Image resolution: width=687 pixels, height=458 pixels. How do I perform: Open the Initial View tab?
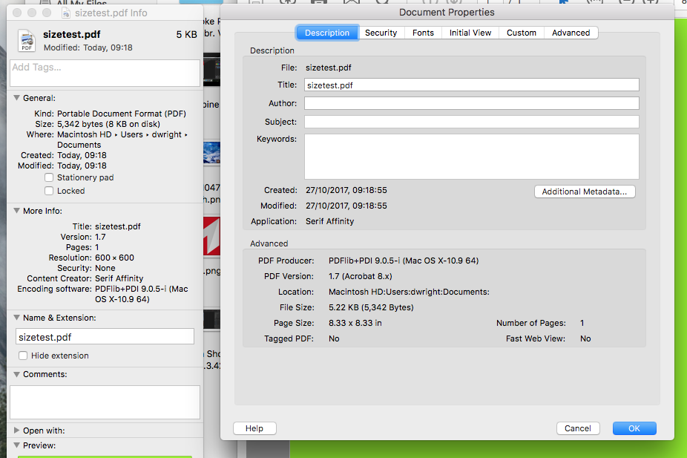pyautogui.click(x=470, y=32)
